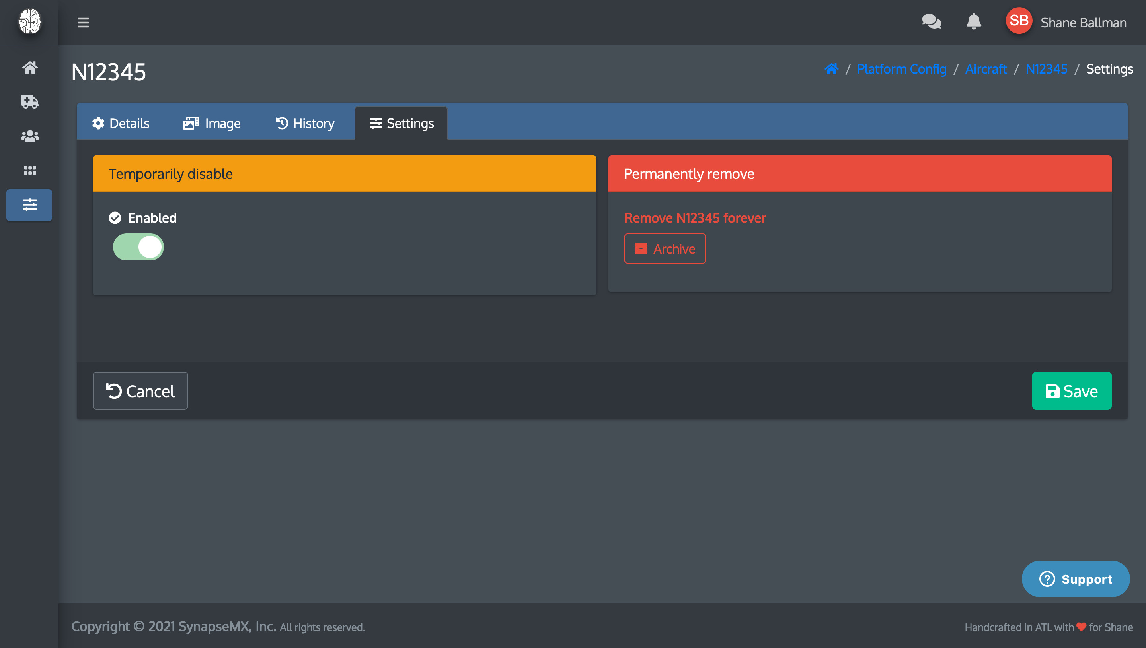This screenshot has width=1146, height=648.
Task: Open the ambulance vehicle sidebar icon
Action: click(29, 101)
